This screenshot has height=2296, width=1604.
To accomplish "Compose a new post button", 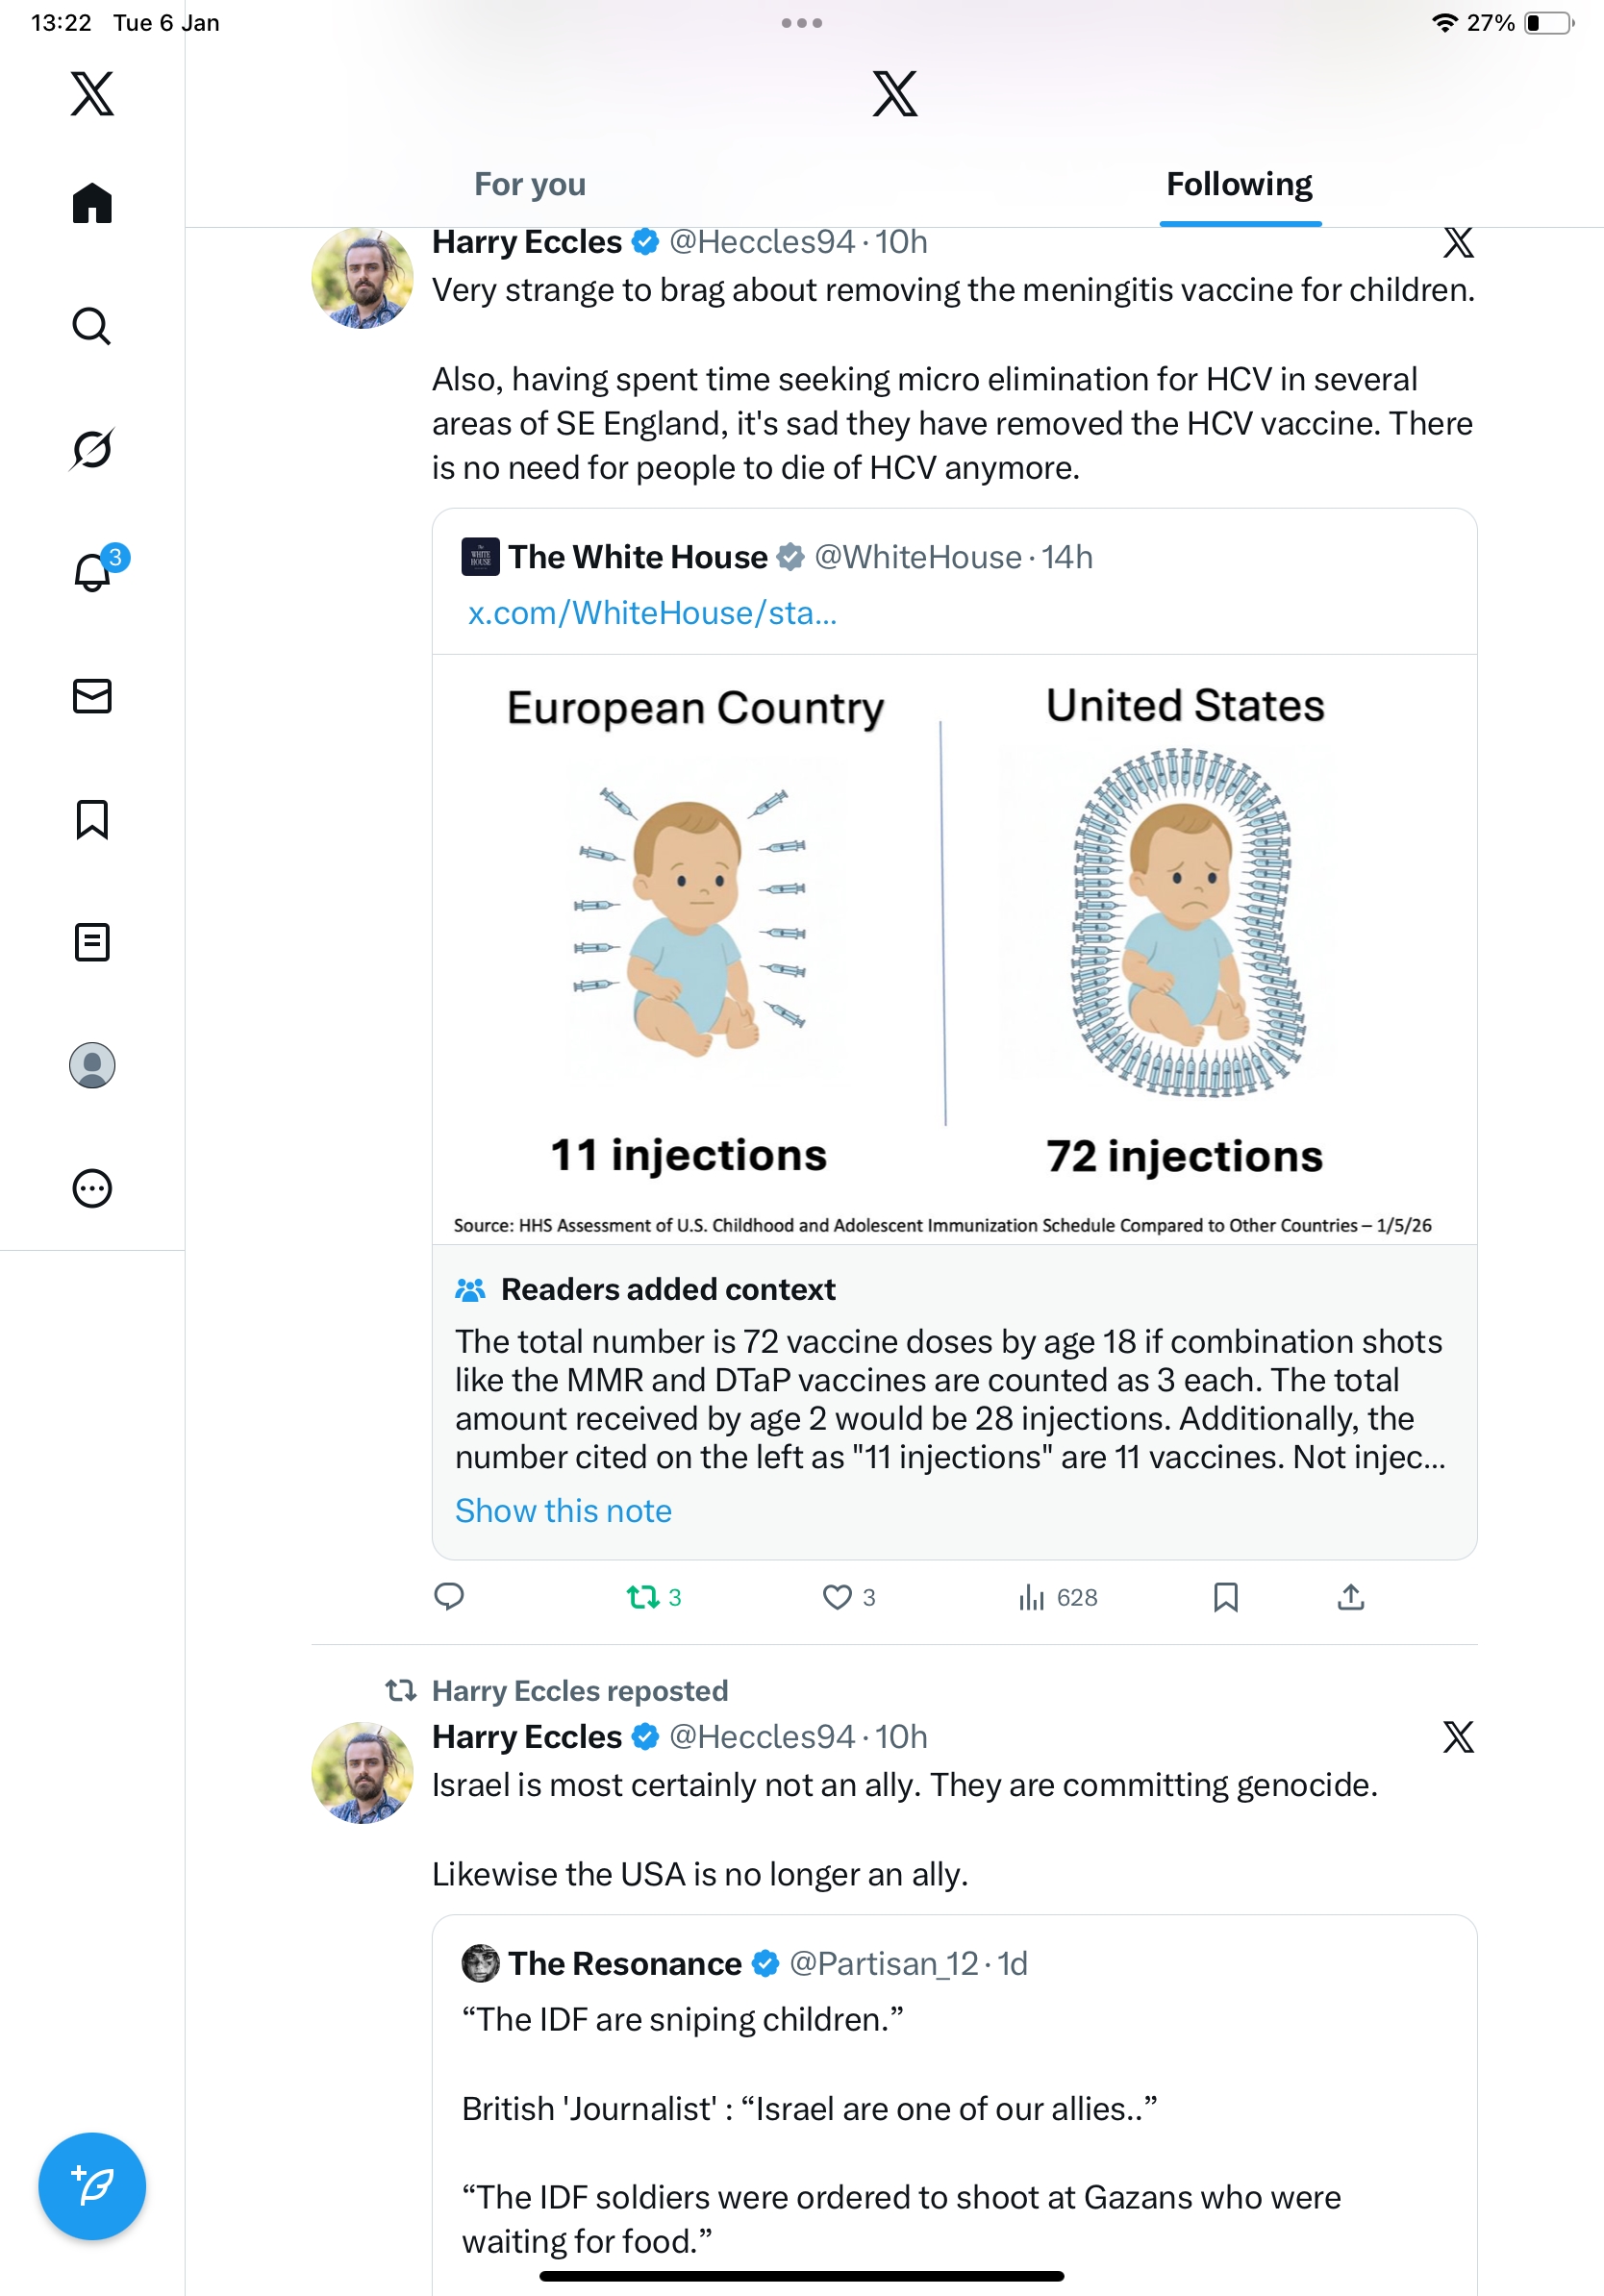I will [x=92, y=2185].
